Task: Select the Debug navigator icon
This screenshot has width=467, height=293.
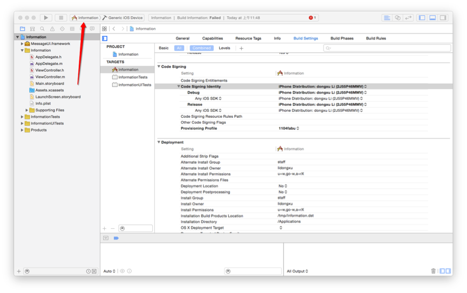Action: tap(72, 29)
